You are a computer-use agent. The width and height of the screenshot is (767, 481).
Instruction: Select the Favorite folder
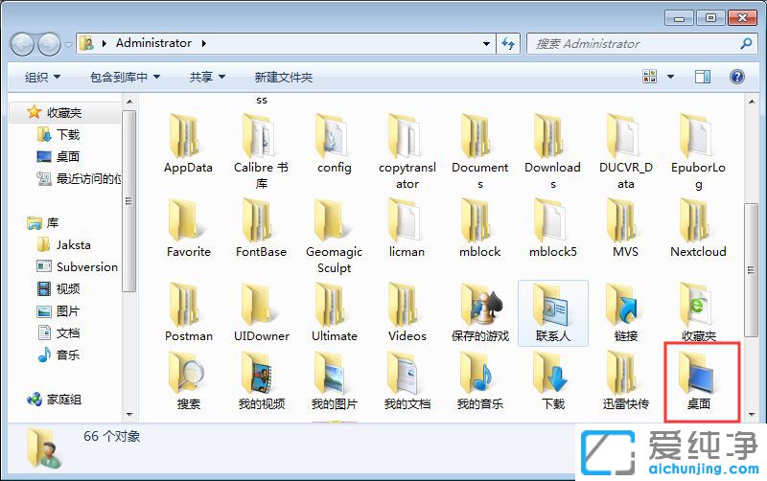188,228
